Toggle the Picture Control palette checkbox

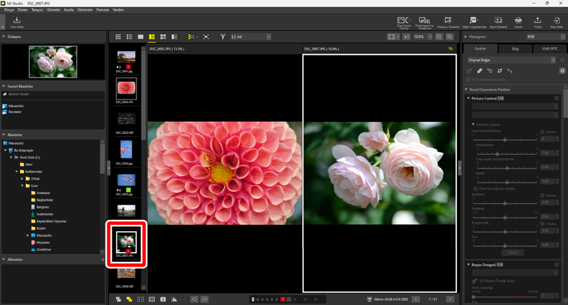pyautogui.click(x=557, y=99)
